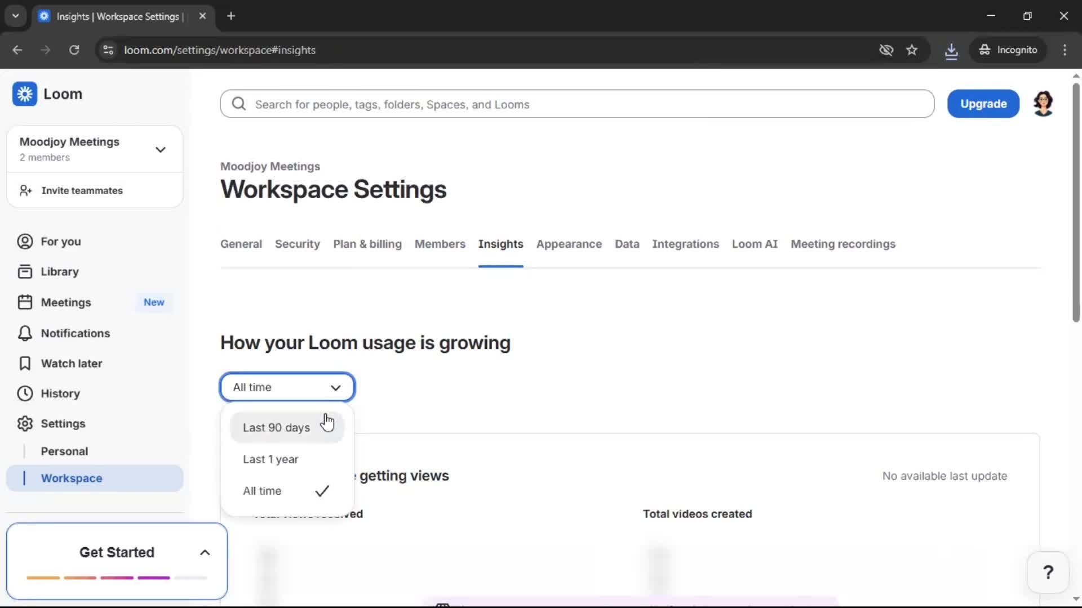
Task: Open the All time date range dropdown
Action: 287,387
